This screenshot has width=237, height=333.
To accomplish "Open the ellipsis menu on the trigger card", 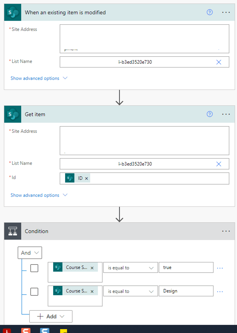I will [226, 12].
